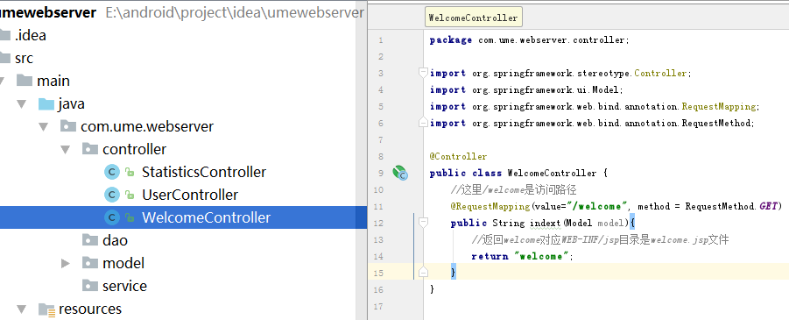Click the lock icon beside UserController

(130, 196)
